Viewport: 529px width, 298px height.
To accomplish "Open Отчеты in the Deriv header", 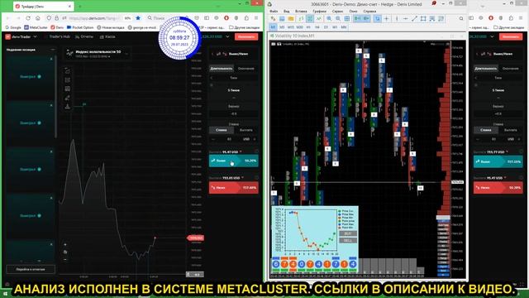I will [84, 36].
